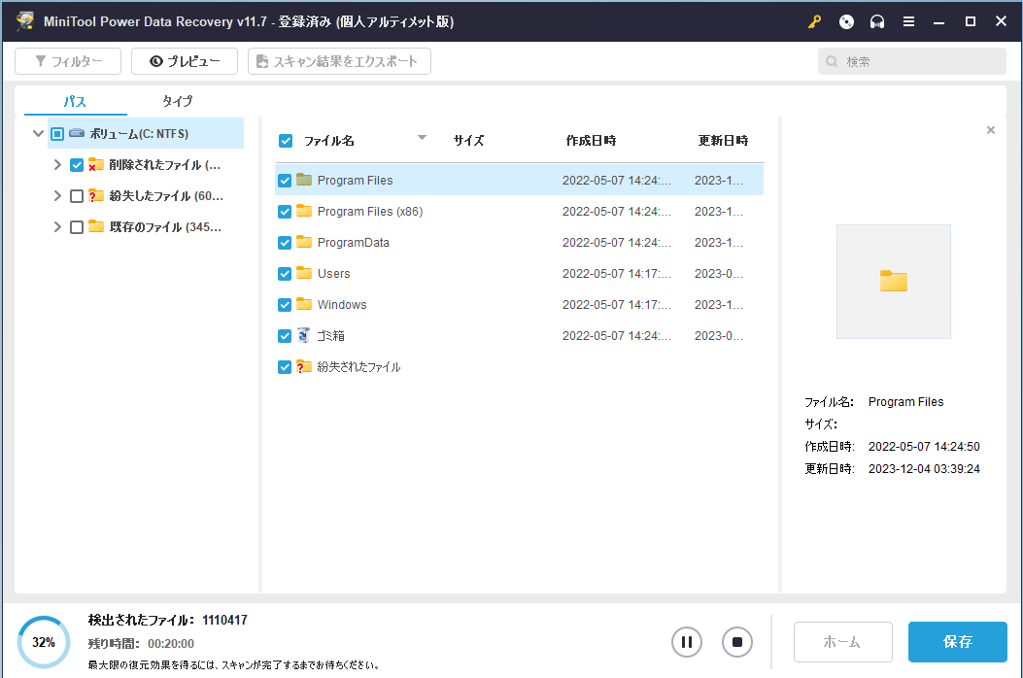Select the Users row name text

point(333,273)
